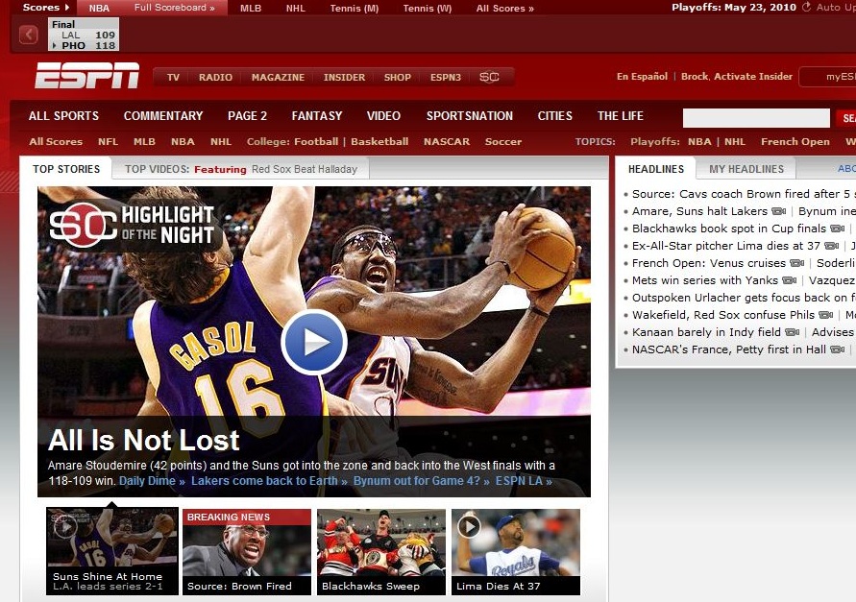Open the video icon beside "Ex-All-Star pitcher Lima dies at 37"
856x602 pixels.
pos(831,246)
